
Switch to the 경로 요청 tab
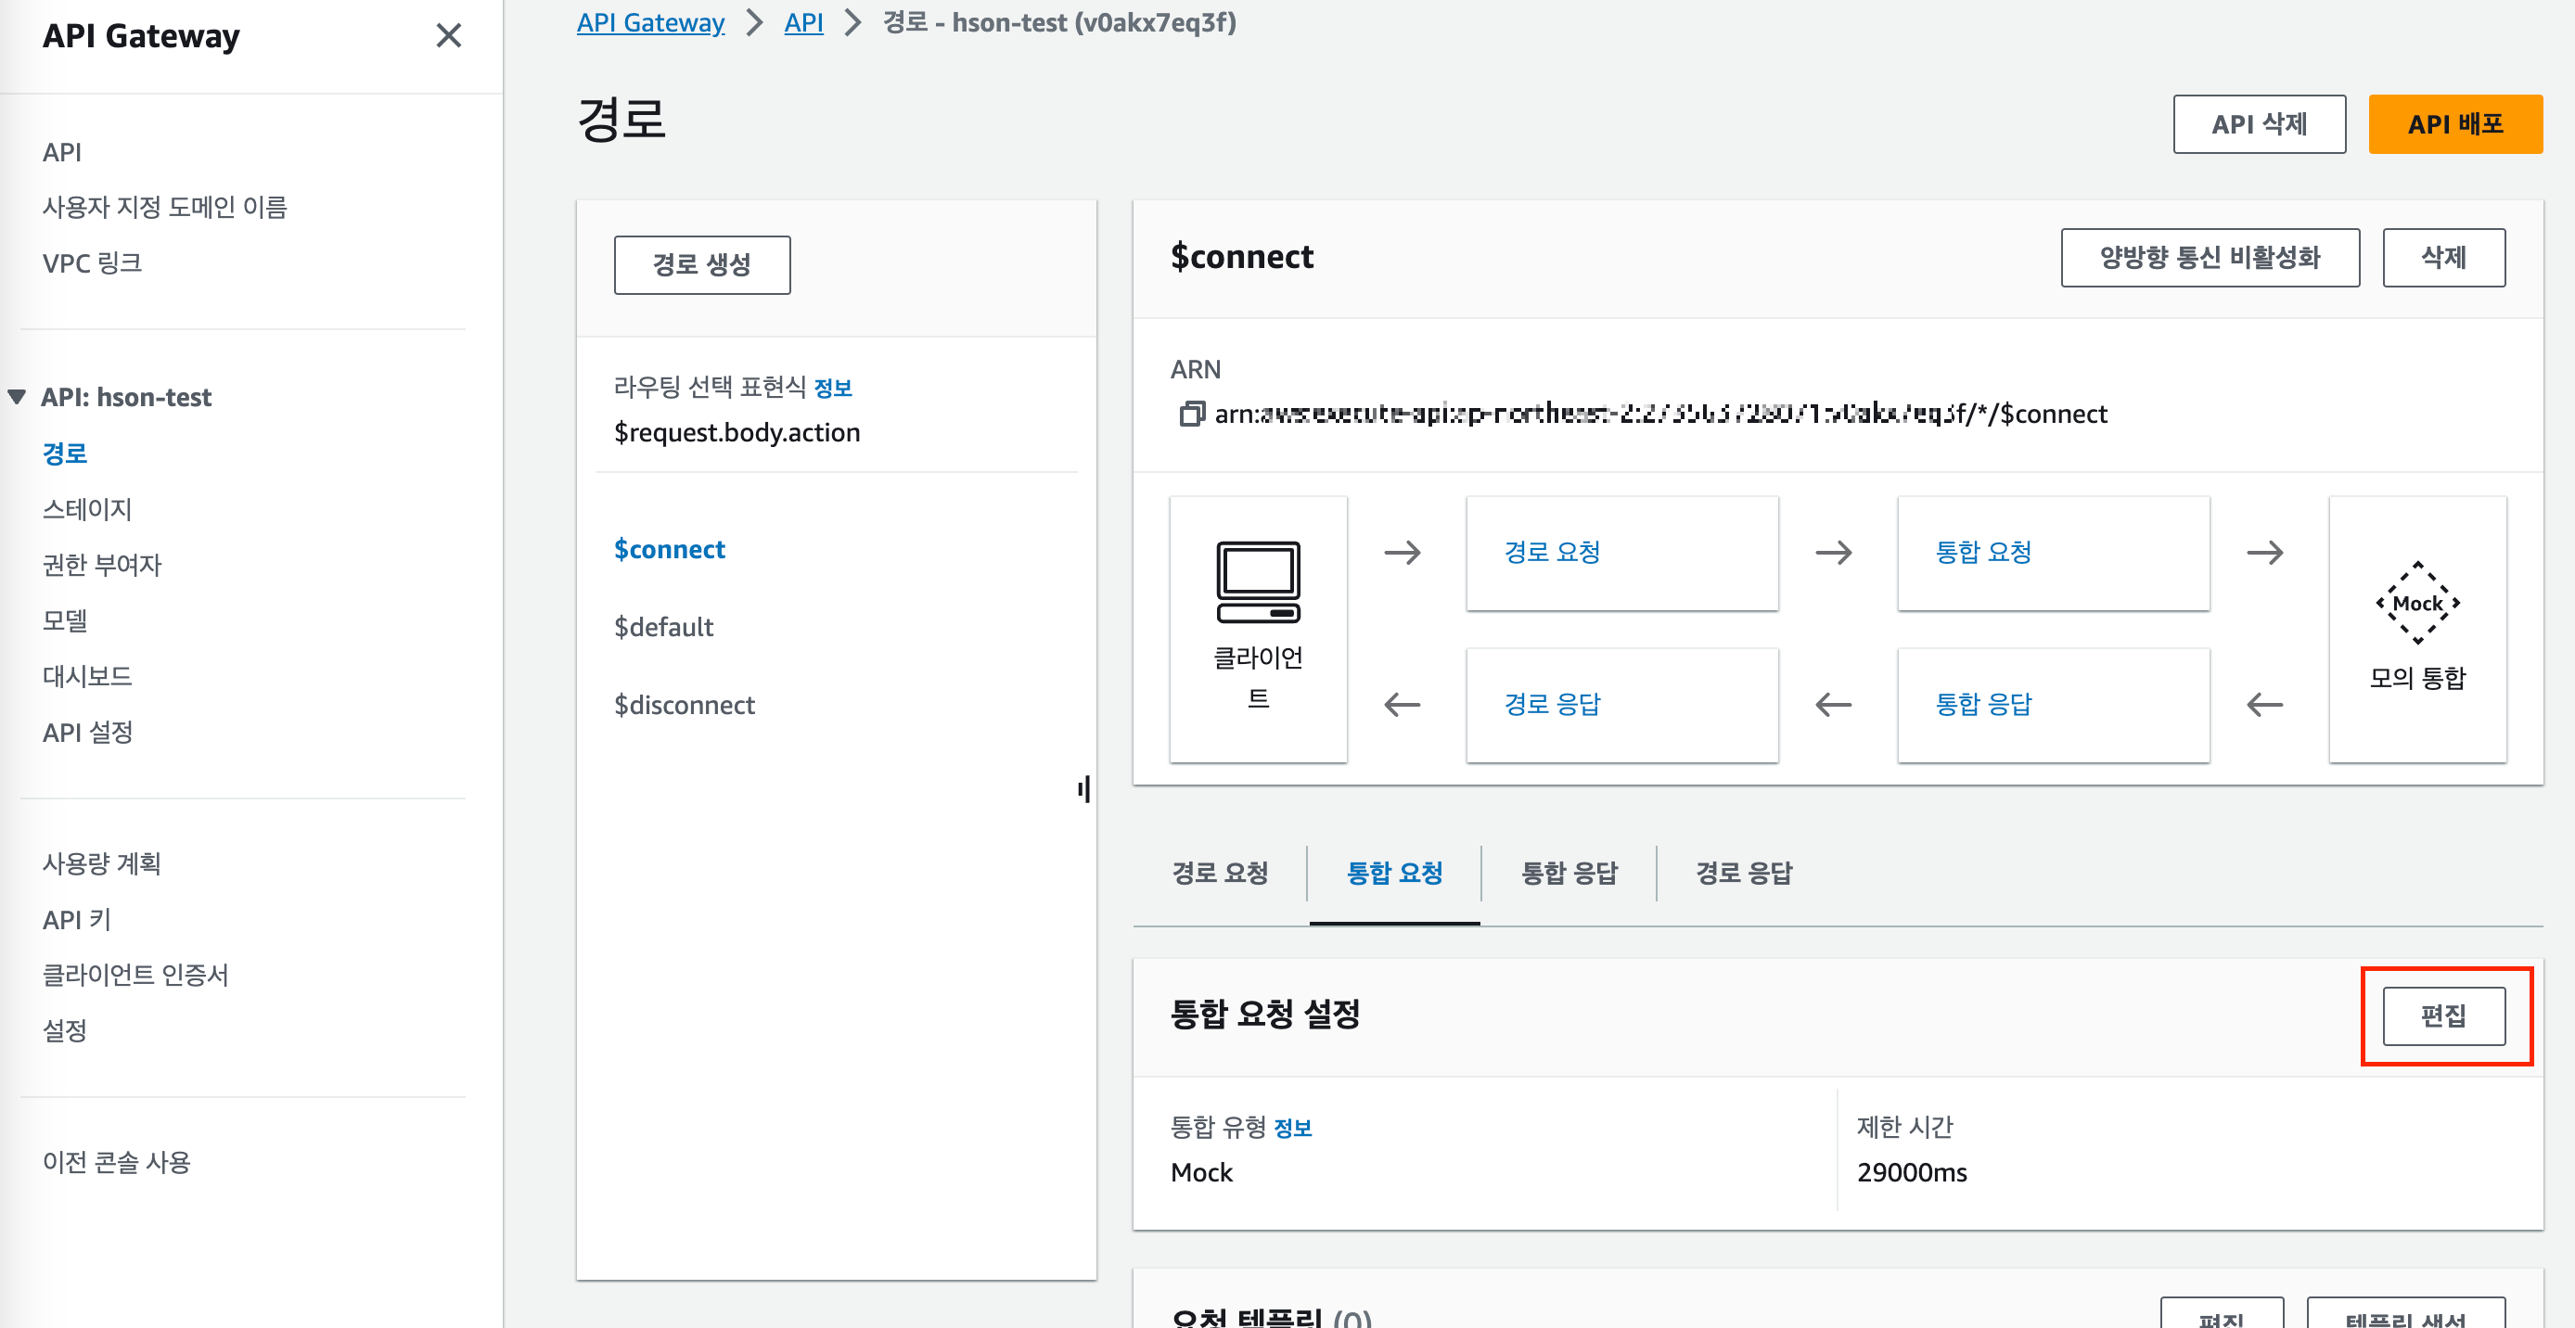click(1220, 873)
